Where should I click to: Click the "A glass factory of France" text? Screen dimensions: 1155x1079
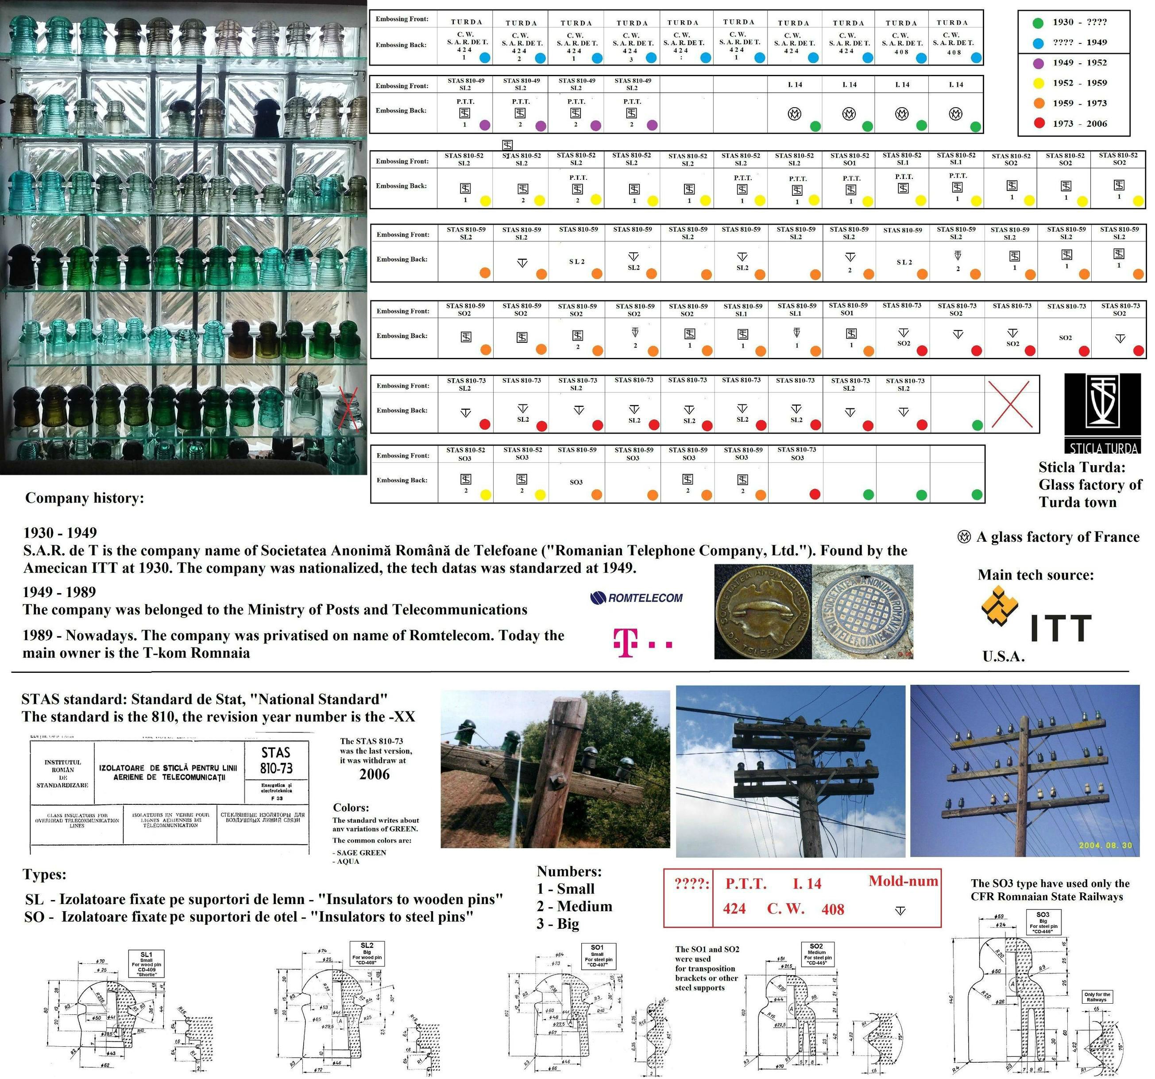1058,536
